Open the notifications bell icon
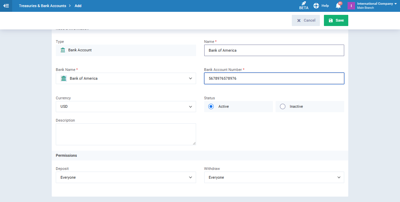Screen dimensions: 400x202 [x=338, y=6]
